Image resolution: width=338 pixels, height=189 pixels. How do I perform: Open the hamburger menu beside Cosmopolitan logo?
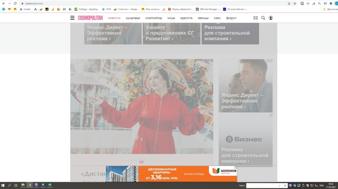[x=72, y=18]
